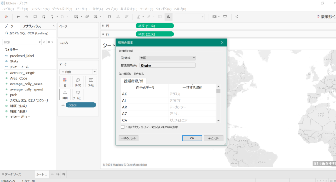
Task: Click the 都道府県/州 State field box
Action: [x=167, y=66]
